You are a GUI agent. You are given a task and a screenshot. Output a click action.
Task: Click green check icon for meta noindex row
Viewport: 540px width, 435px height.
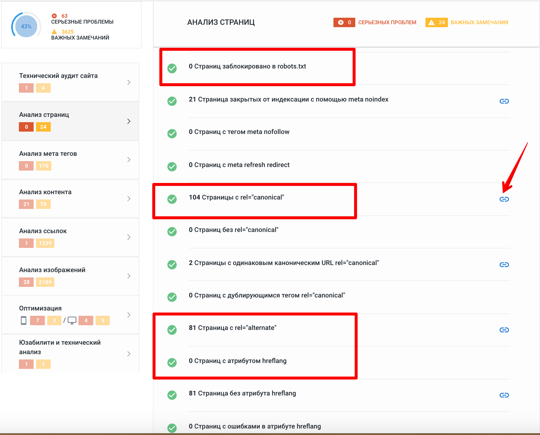click(172, 101)
